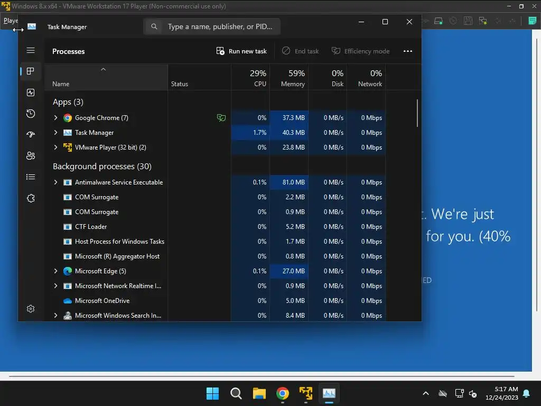The width and height of the screenshot is (541, 406).
Task: Open notification bell in system tray
Action: [x=527, y=393]
